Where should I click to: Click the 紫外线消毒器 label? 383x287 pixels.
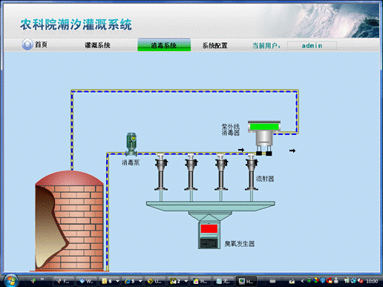[x=231, y=130]
